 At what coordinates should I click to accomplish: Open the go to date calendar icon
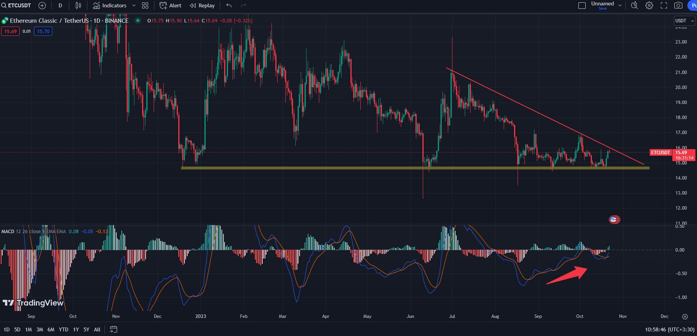(113, 329)
